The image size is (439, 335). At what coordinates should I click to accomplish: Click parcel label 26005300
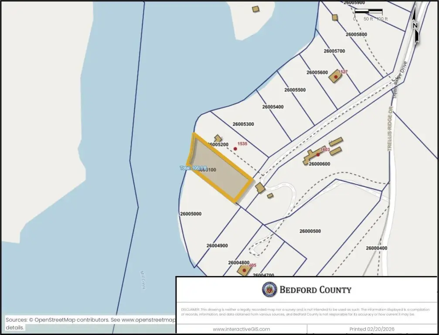coord(243,124)
